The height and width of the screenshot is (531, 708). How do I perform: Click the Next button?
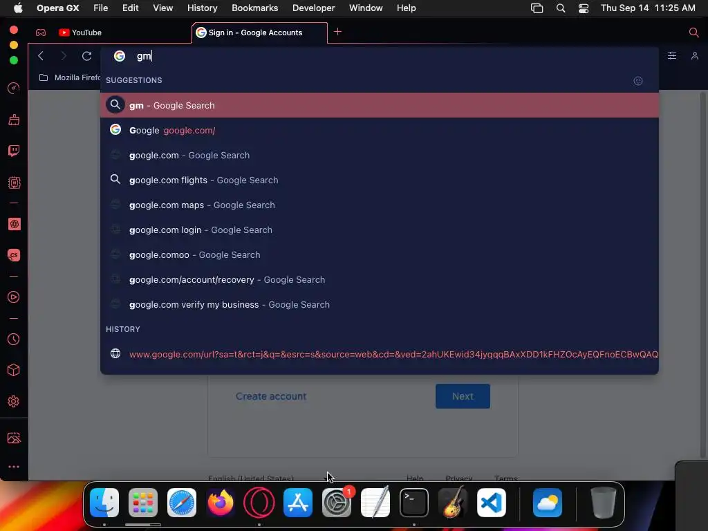point(463,396)
